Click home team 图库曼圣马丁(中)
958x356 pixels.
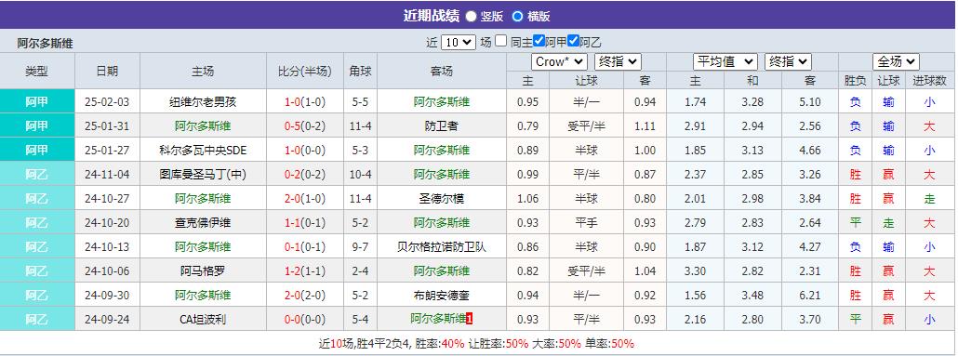(x=203, y=175)
